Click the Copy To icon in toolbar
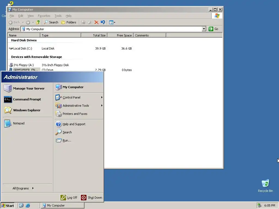This screenshot has height=209, width=279. tap(90, 22)
